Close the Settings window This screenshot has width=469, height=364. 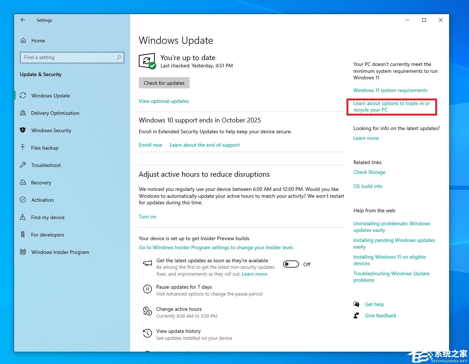441,20
